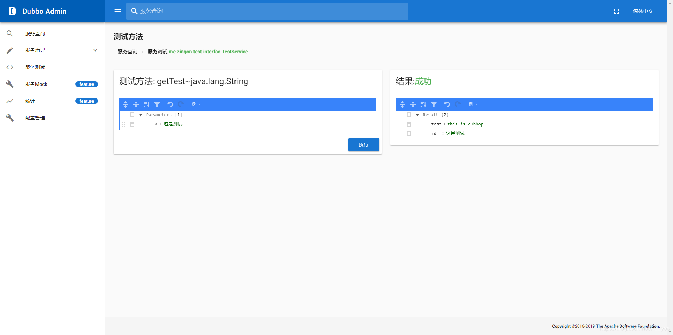Undo last action in Result editor
The image size is (673, 335).
point(447,104)
